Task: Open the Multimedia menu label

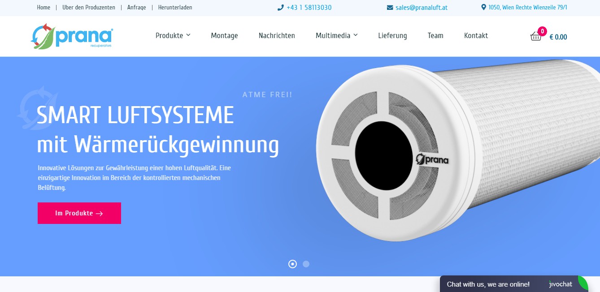Action: pyautogui.click(x=333, y=36)
